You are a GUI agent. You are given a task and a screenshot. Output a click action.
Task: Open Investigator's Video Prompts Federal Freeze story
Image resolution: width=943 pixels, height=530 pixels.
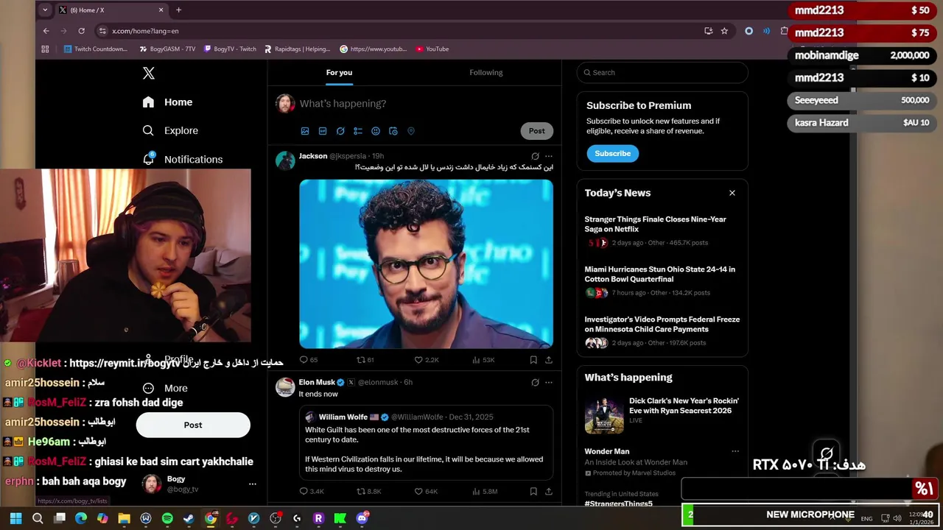662,331
